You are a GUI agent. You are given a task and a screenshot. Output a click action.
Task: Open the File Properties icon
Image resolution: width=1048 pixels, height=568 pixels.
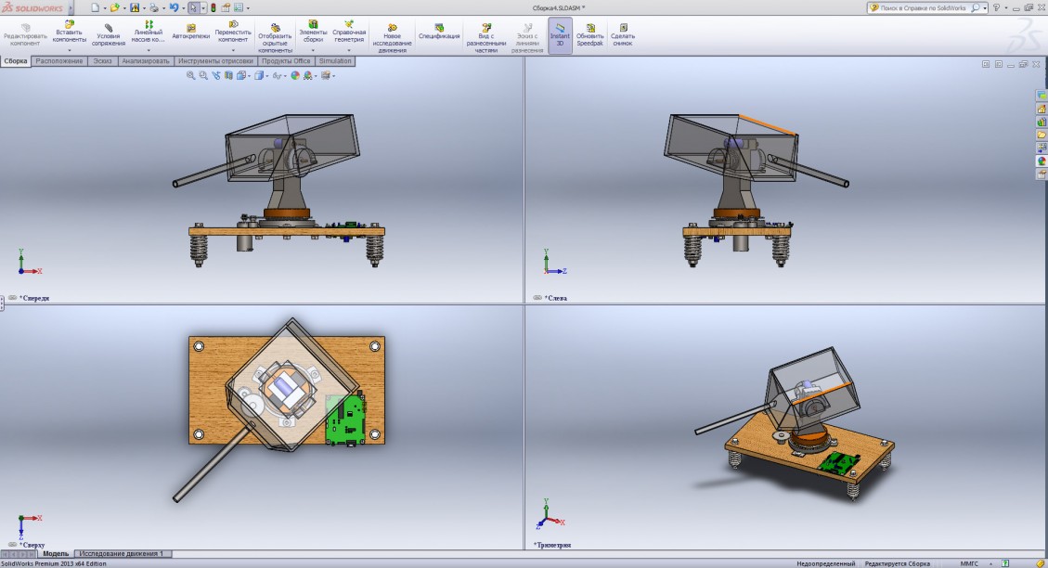click(x=226, y=8)
